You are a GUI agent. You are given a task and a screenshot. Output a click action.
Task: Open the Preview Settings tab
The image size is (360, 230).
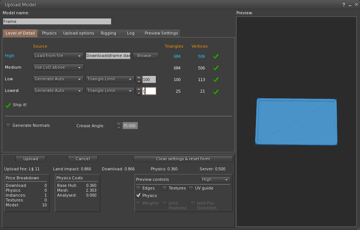click(161, 33)
